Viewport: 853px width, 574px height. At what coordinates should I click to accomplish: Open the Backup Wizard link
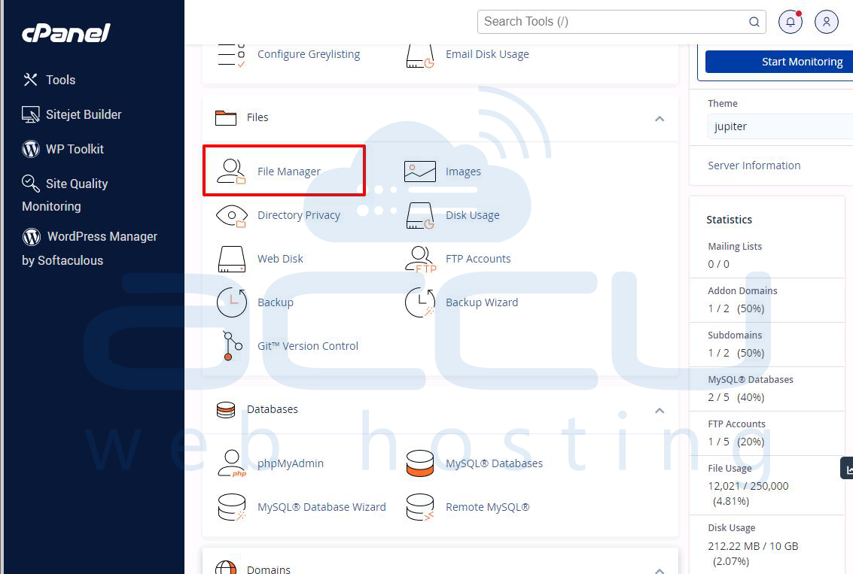point(481,302)
